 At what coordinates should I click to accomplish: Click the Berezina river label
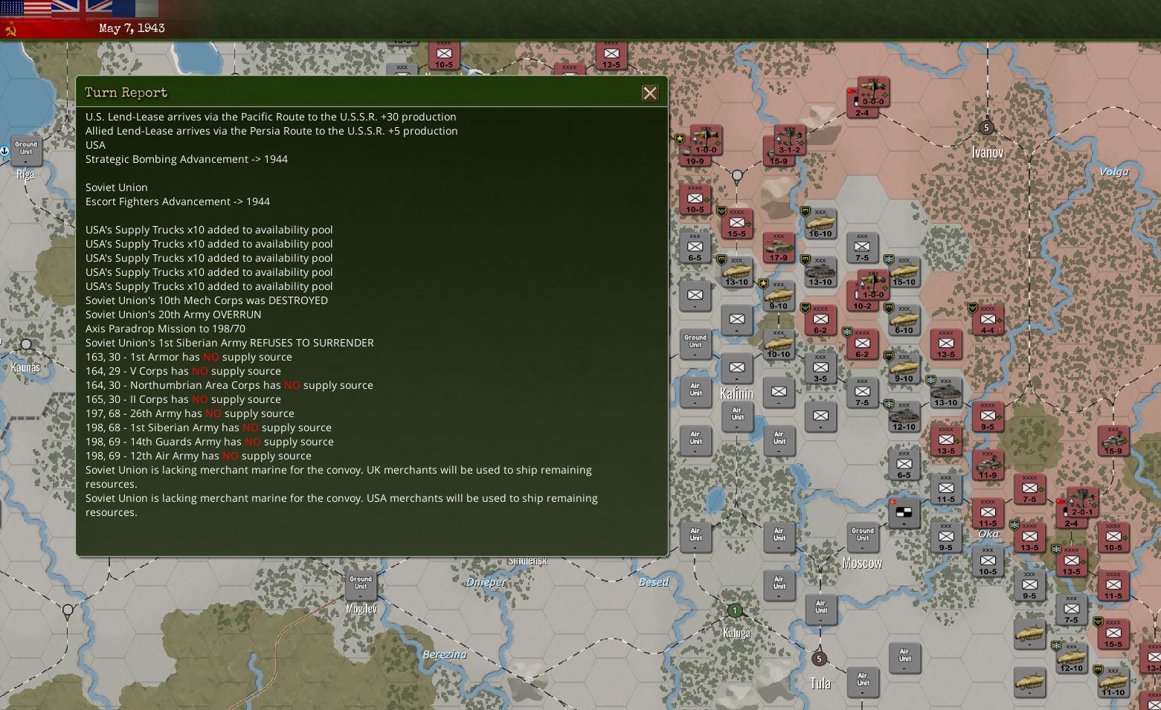coord(445,654)
